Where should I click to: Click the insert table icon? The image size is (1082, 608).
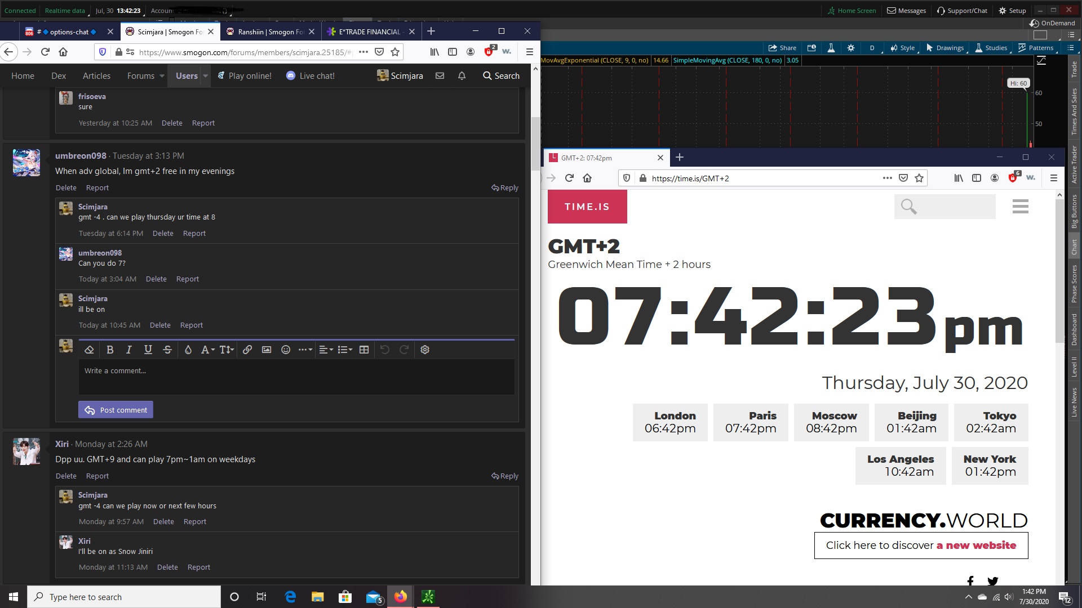pyautogui.click(x=364, y=350)
